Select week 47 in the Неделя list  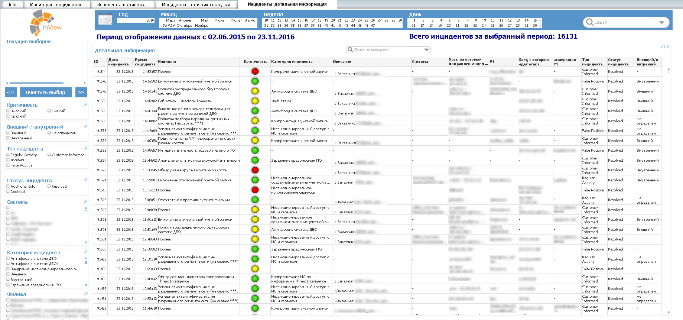point(373,26)
